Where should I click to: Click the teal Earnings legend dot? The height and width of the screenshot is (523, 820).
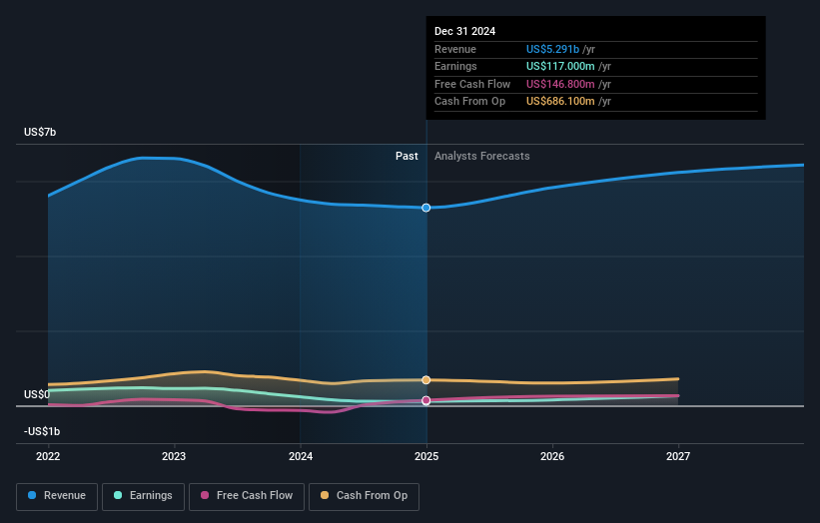pos(118,495)
